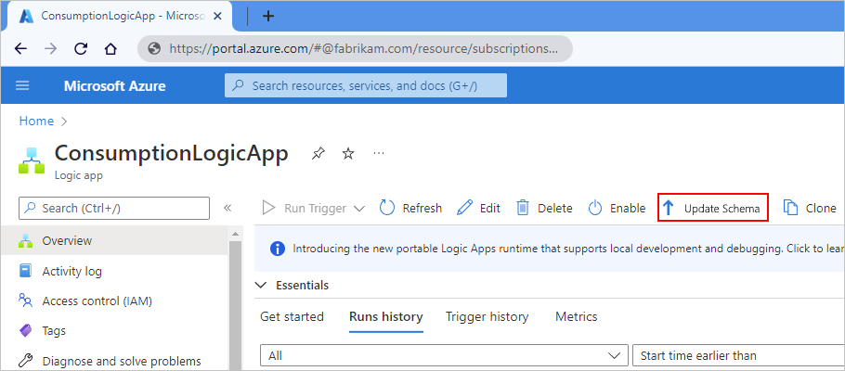Delete the logic app
The height and width of the screenshot is (371, 845).
tap(544, 208)
